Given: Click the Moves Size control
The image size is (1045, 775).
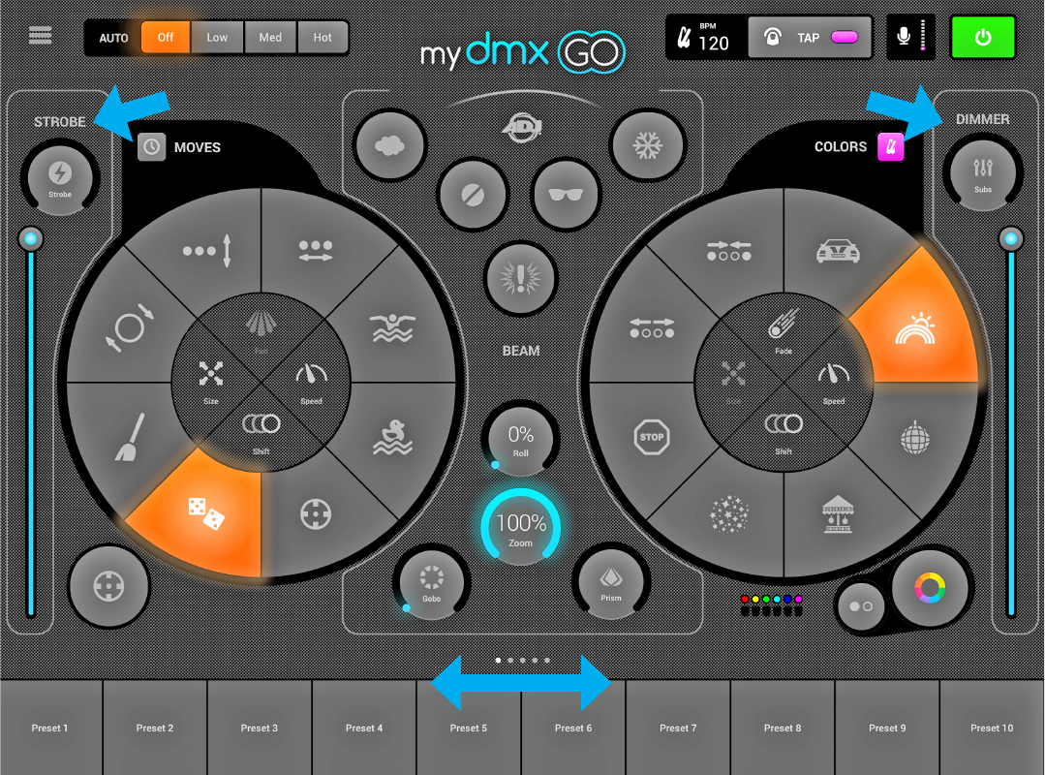Looking at the screenshot, I should (x=210, y=381).
